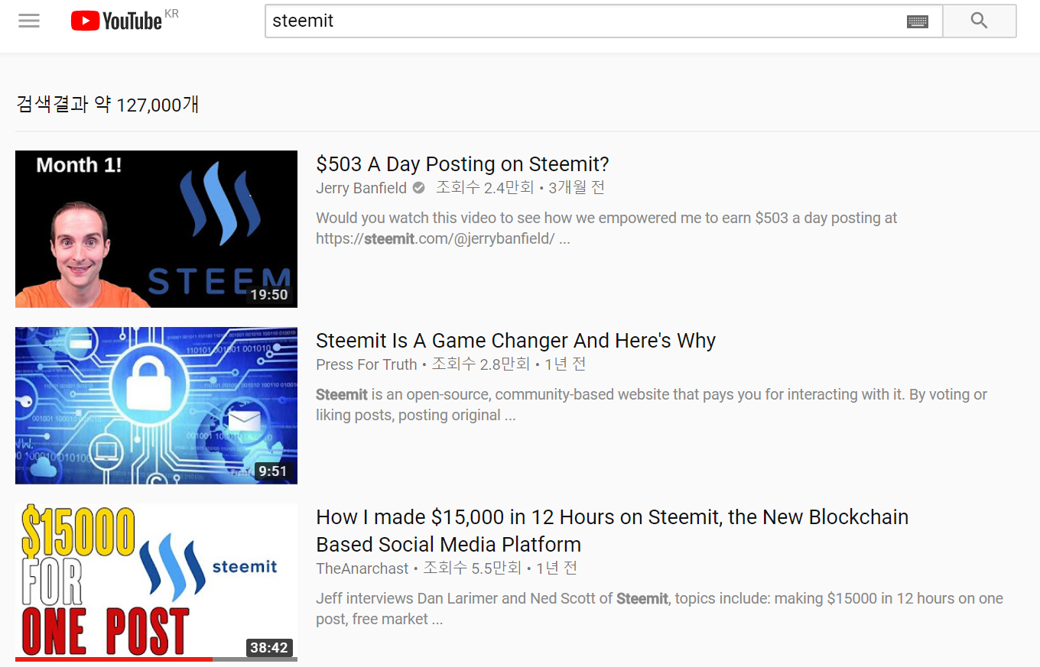Open "Steemit Is A Game Changer" title
This screenshot has width=1040, height=667.
click(516, 341)
